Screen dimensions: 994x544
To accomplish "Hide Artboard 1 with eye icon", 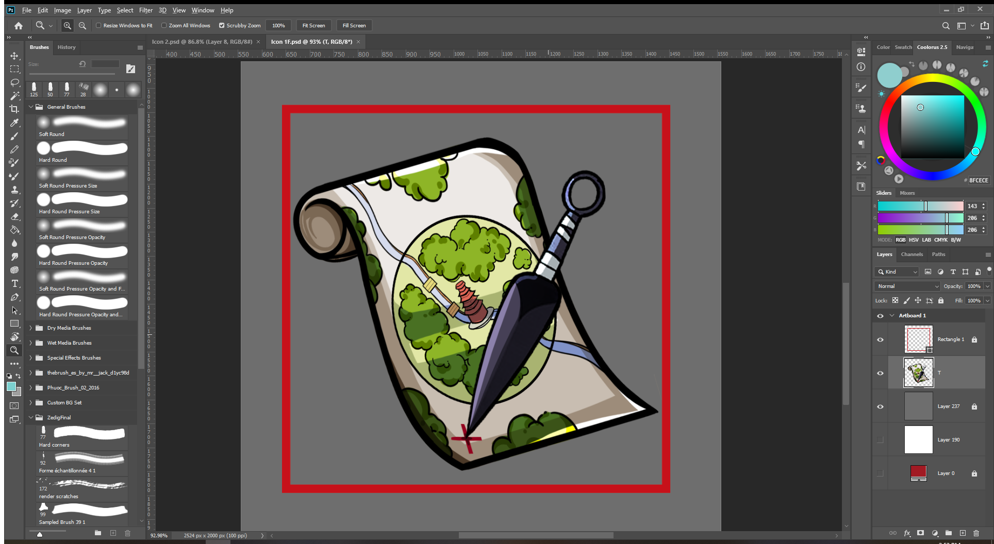I will pyautogui.click(x=880, y=316).
